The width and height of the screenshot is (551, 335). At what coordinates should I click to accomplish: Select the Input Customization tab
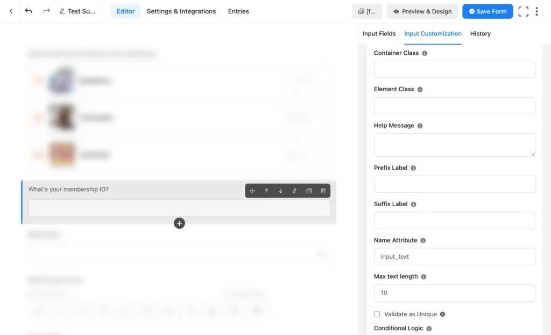(x=433, y=34)
